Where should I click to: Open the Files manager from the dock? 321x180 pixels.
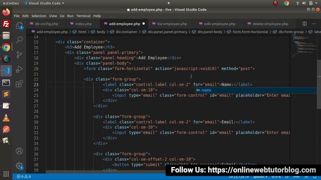click(x=6, y=35)
